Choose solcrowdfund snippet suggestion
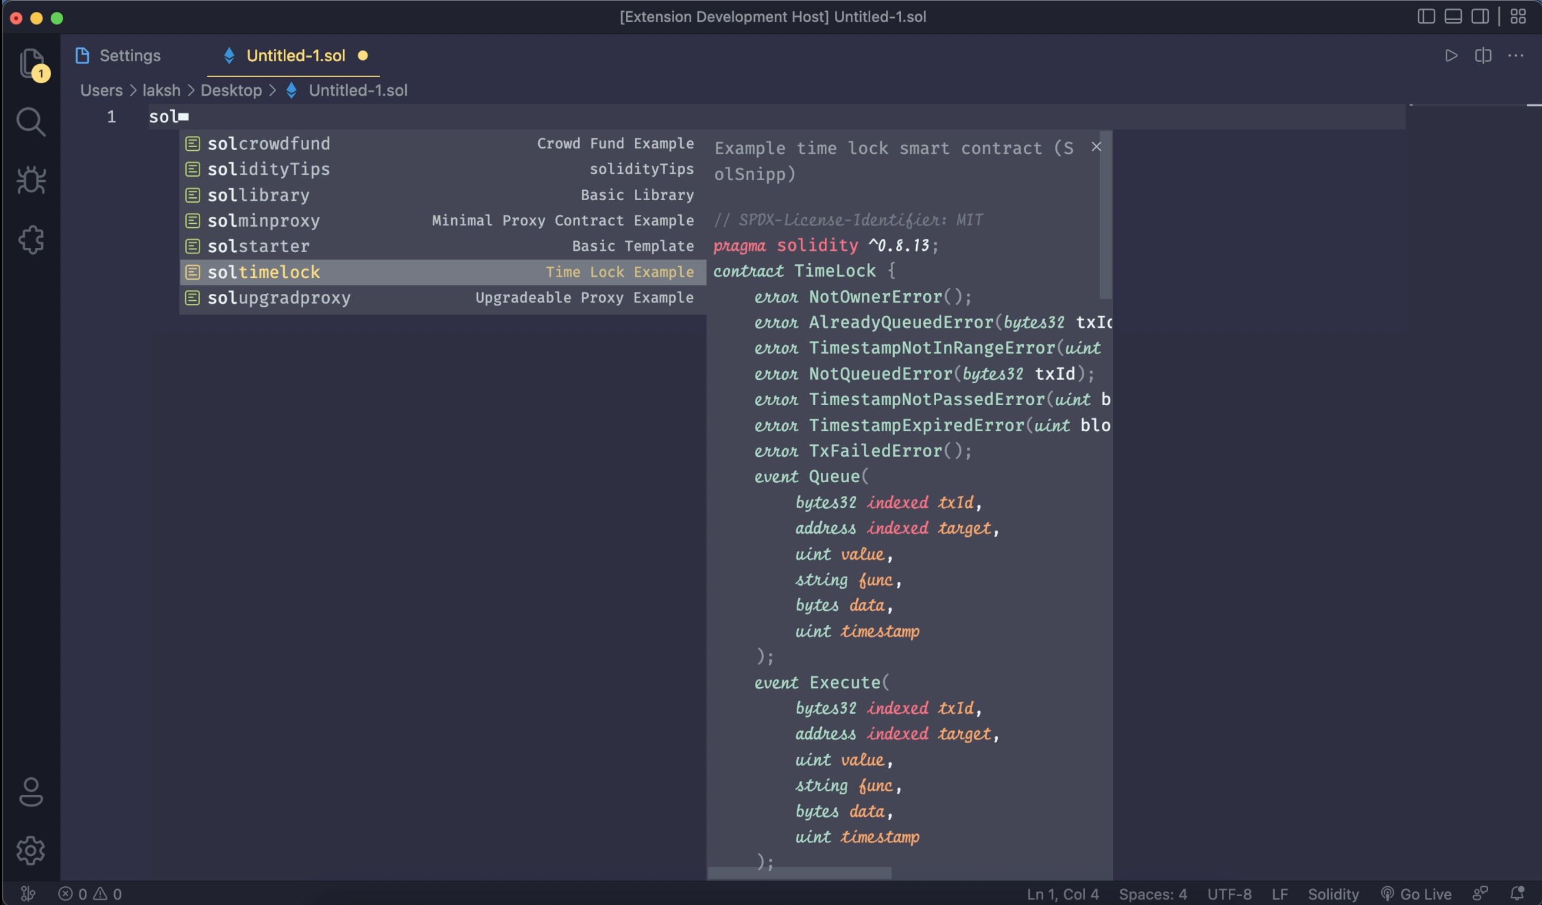Image resolution: width=1542 pixels, height=905 pixels. point(443,143)
